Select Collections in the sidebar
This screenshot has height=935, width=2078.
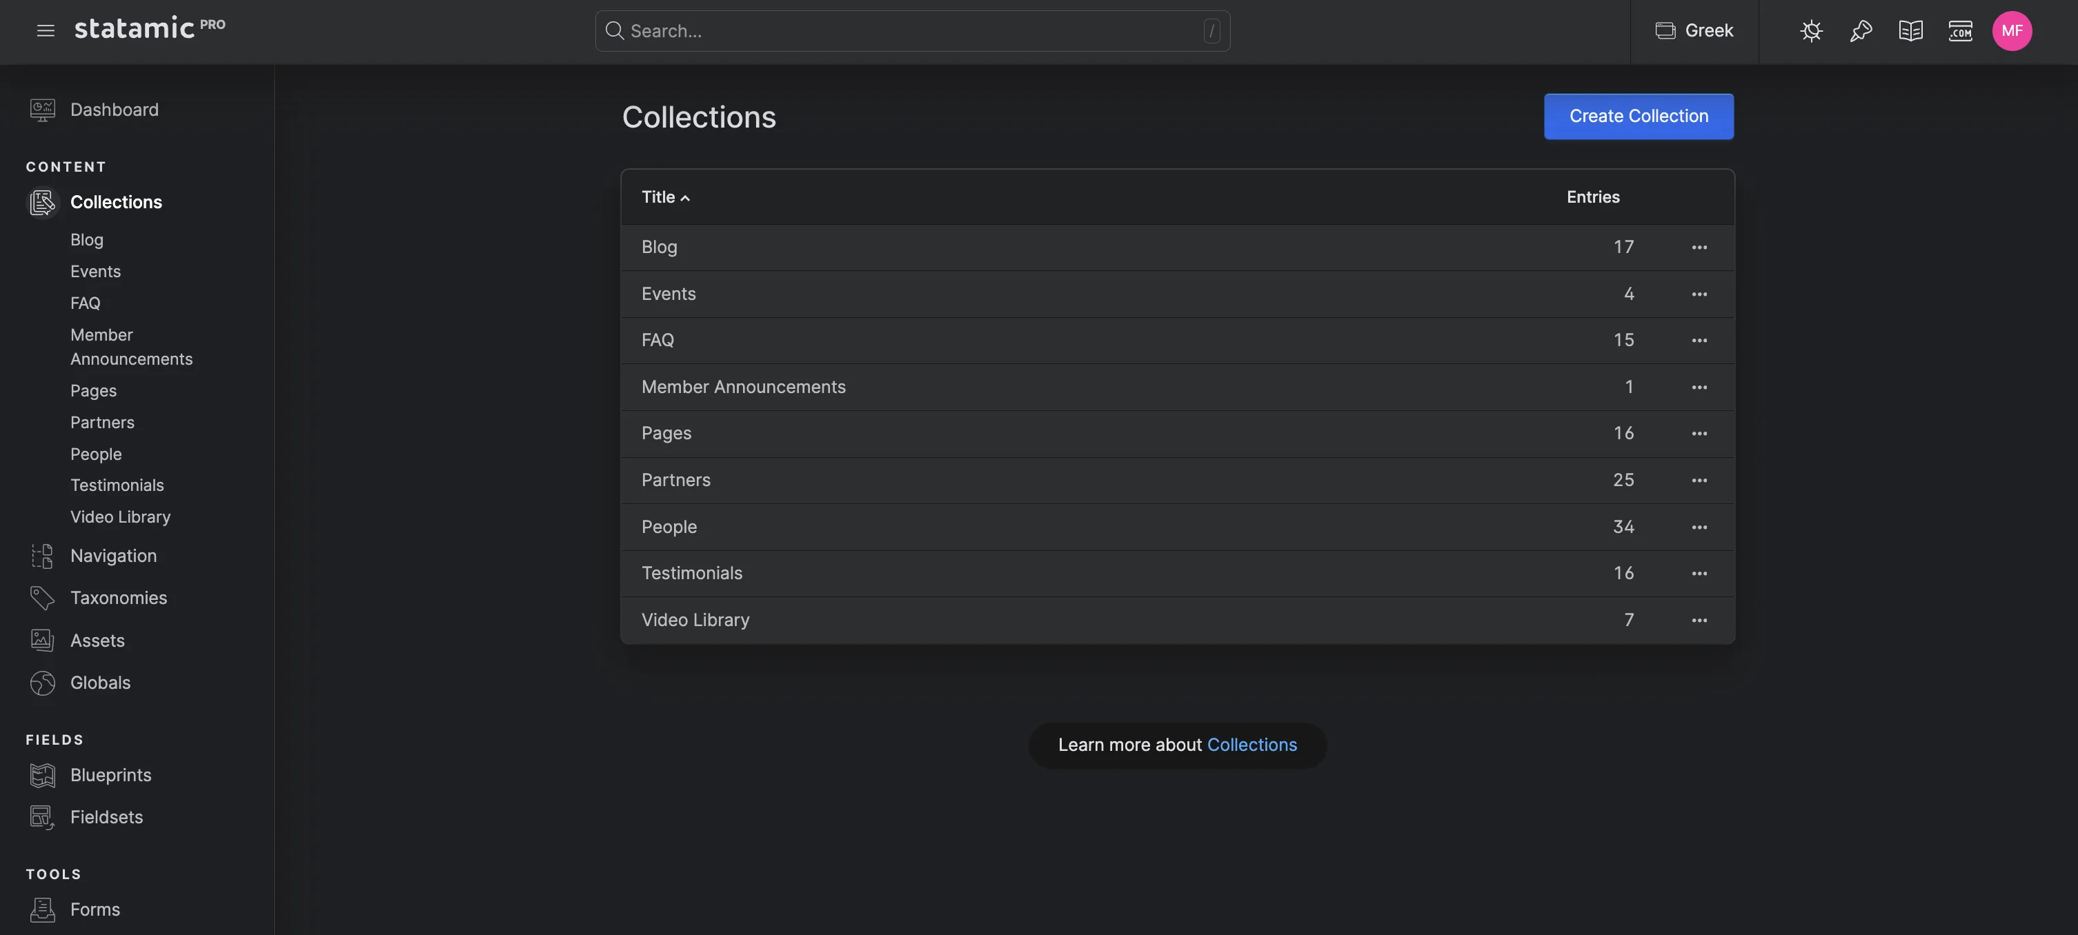(116, 201)
